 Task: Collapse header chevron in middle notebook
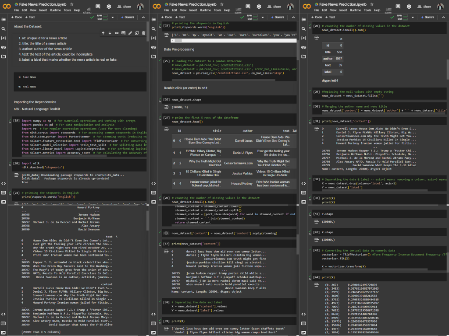(x=293, y=17)
